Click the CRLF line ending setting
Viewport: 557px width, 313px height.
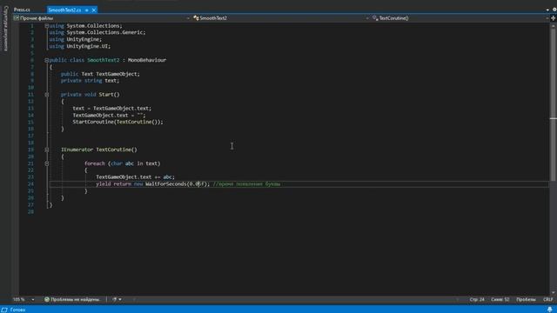pyautogui.click(x=547, y=299)
